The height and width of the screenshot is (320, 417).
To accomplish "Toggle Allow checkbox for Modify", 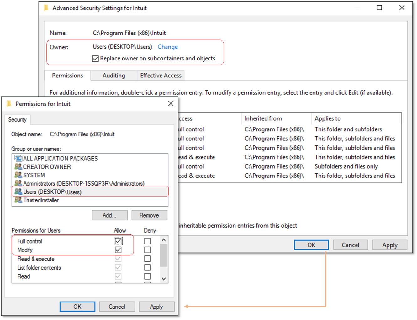I will (x=118, y=250).
